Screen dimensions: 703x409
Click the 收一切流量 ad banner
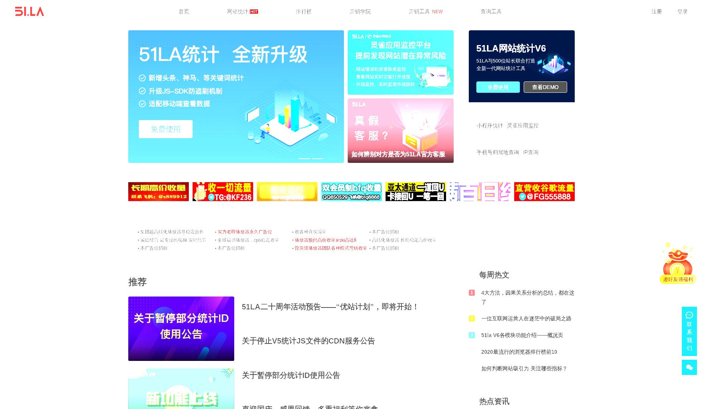click(223, 192)
